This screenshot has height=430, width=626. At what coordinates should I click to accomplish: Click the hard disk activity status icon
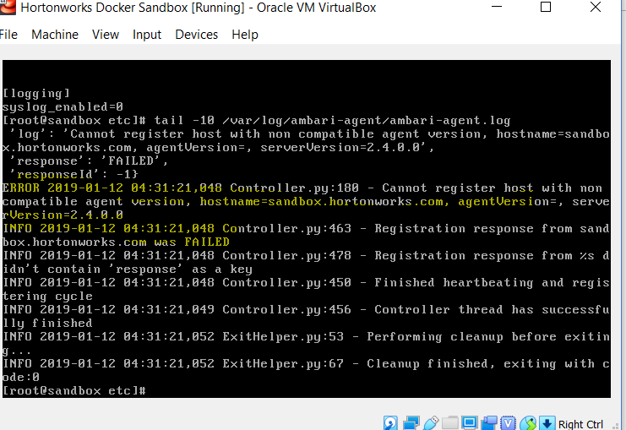click(x=390, y=422)
